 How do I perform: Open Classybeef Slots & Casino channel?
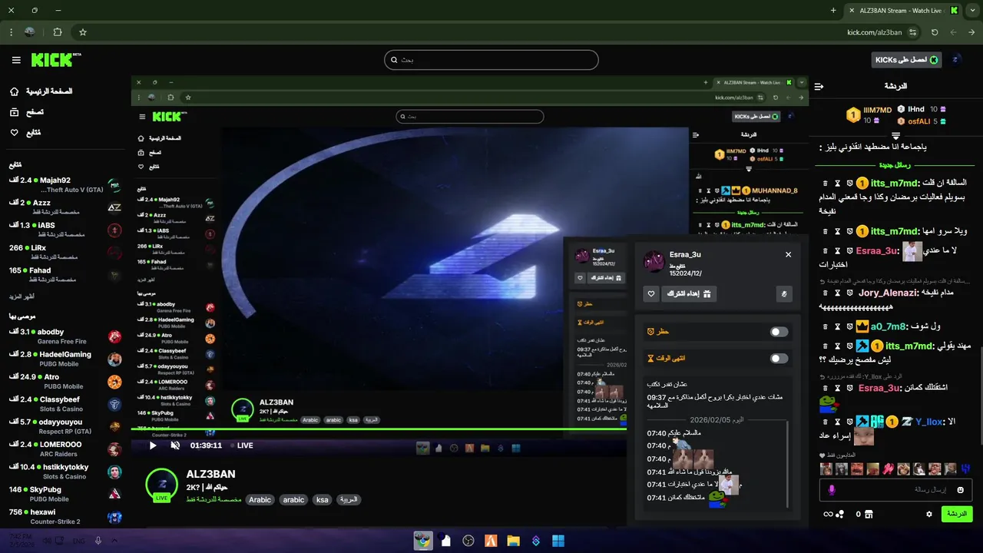66,404
